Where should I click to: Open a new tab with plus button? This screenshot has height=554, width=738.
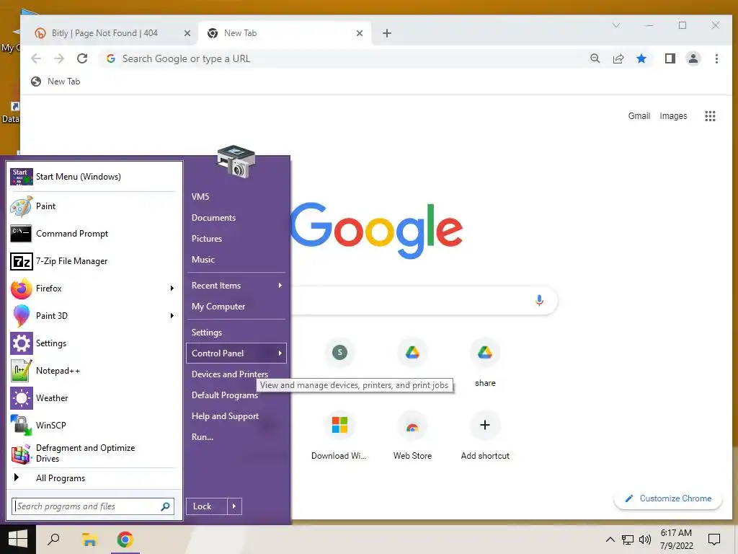(x=386, y=33)
